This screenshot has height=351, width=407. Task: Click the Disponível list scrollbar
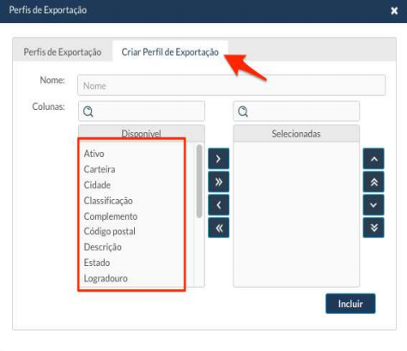199,181
